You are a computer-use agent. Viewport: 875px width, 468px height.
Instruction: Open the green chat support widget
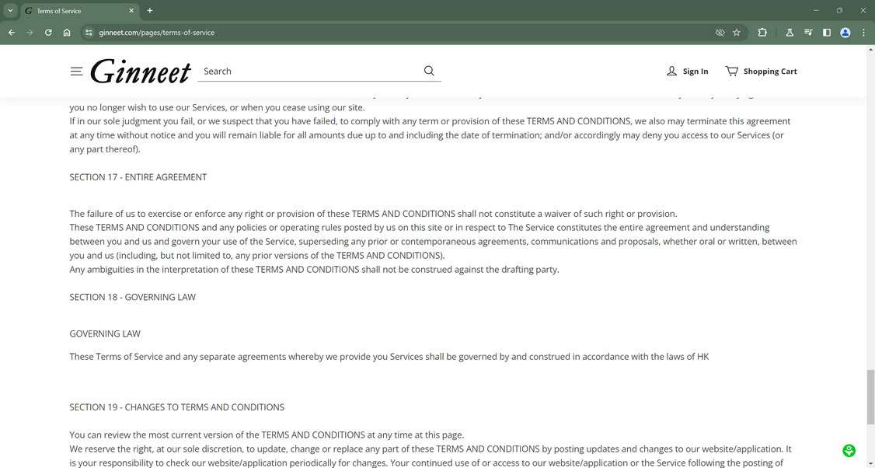tap(849, 450)
